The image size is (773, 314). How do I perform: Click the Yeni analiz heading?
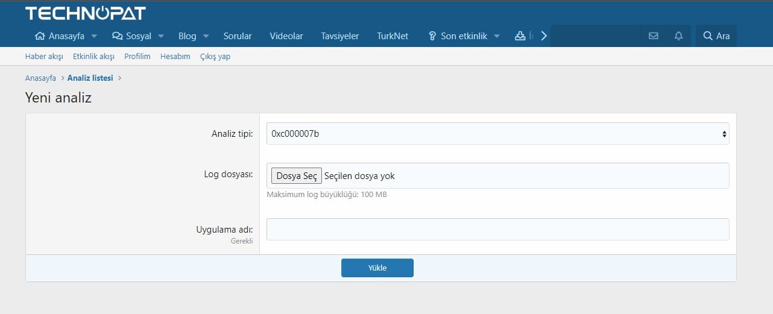tap(58, 97)
